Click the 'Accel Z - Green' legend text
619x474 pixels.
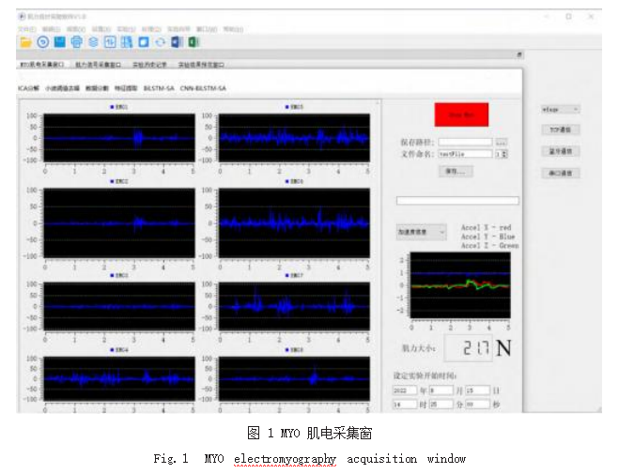[490, 246]
